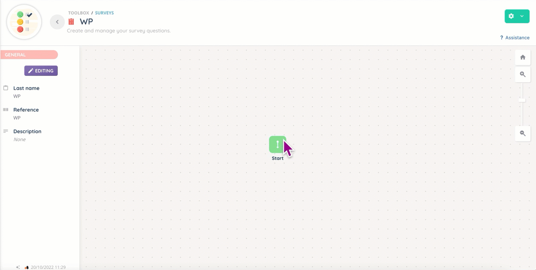The height and width of the screenshot is (270, 536).
Task: Click the survey smiley logo thumbnail
Action: click(x=24, y=22)
